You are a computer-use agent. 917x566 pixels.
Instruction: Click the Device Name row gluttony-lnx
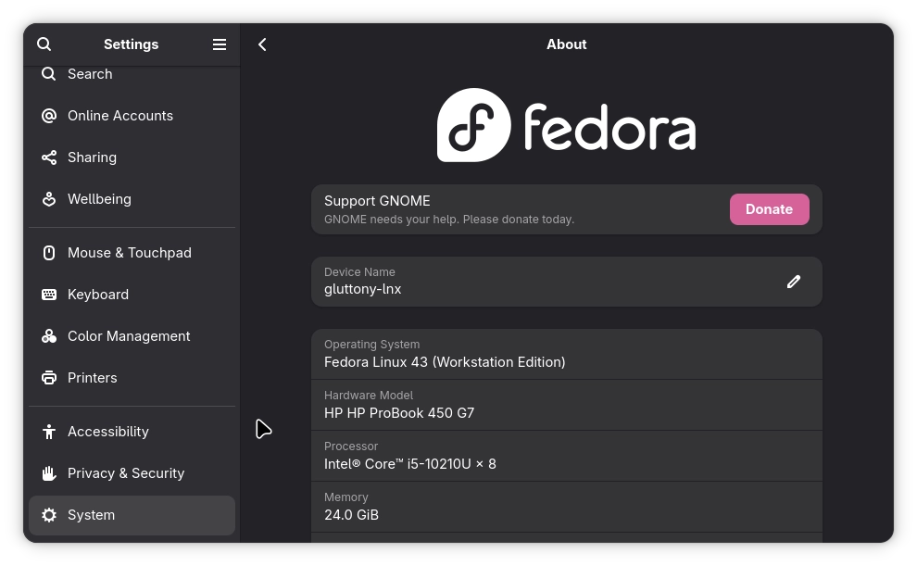point(546,282)
